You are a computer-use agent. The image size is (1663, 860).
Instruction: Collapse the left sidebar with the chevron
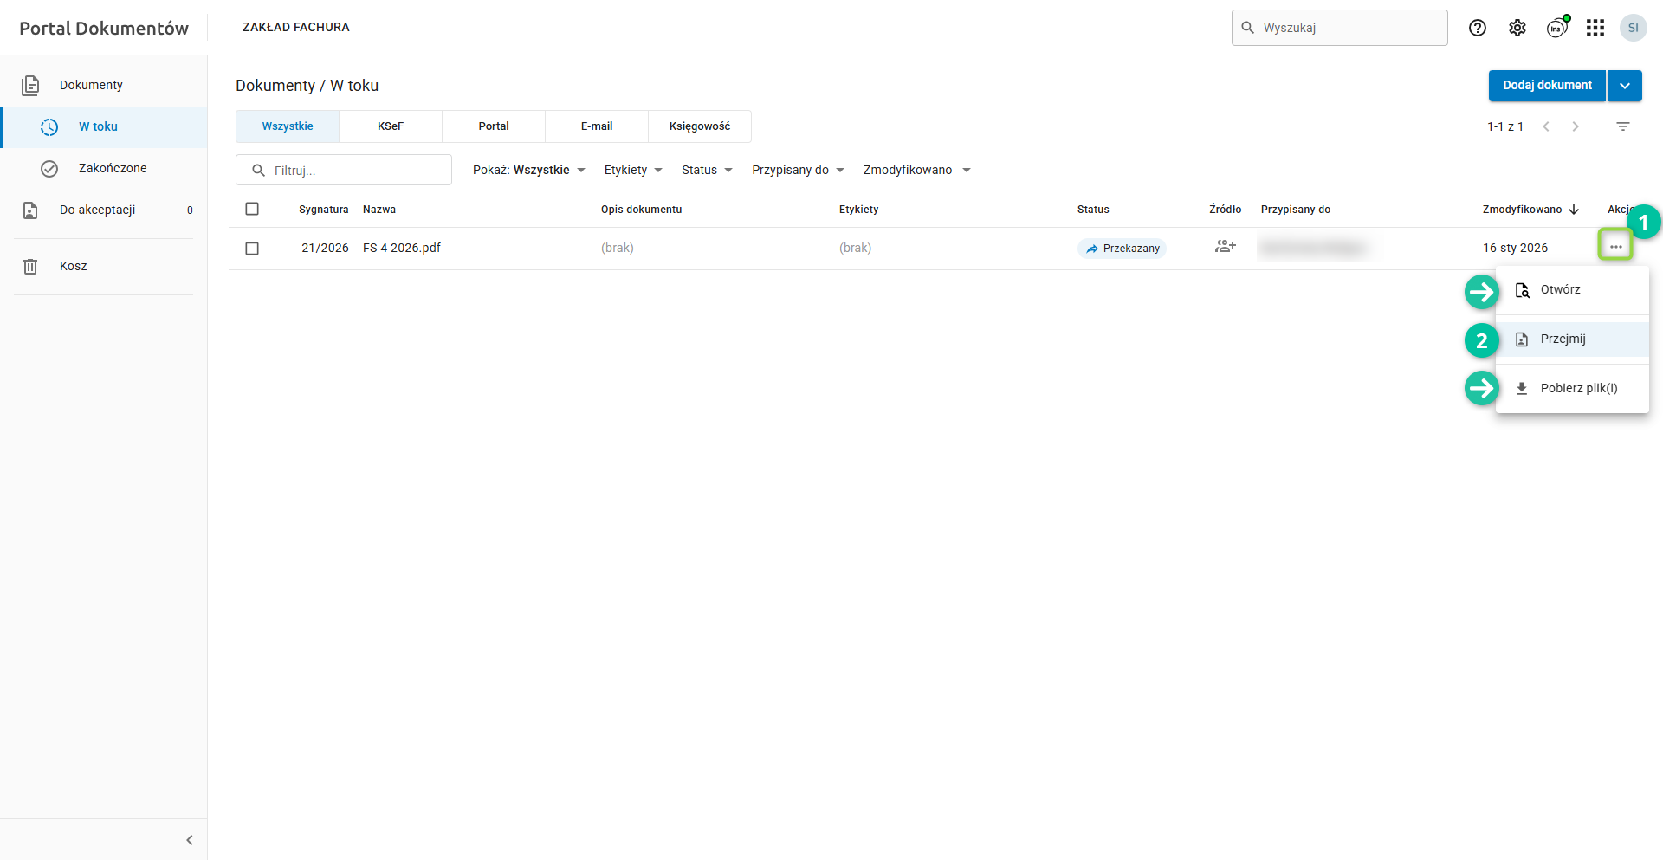190,840
